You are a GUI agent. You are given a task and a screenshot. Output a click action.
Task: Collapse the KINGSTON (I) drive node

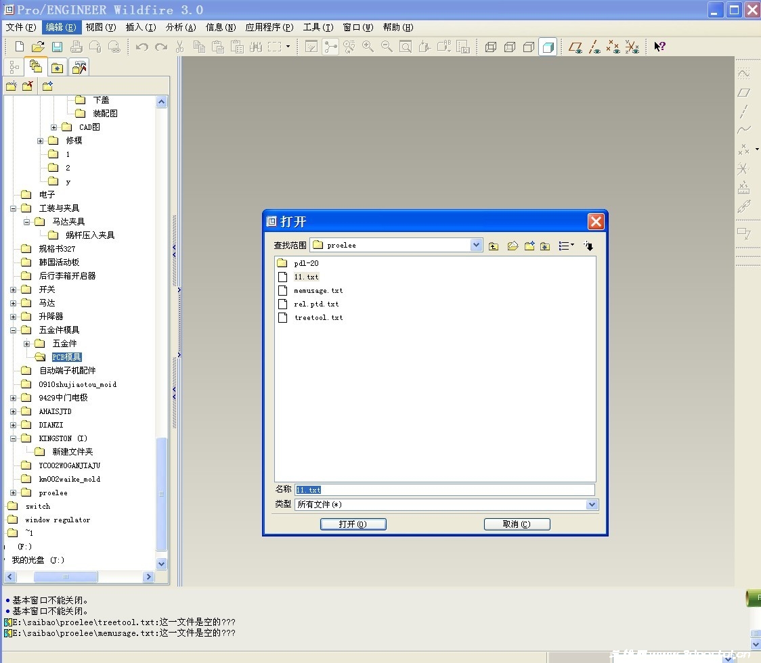[x=13, y=438]
